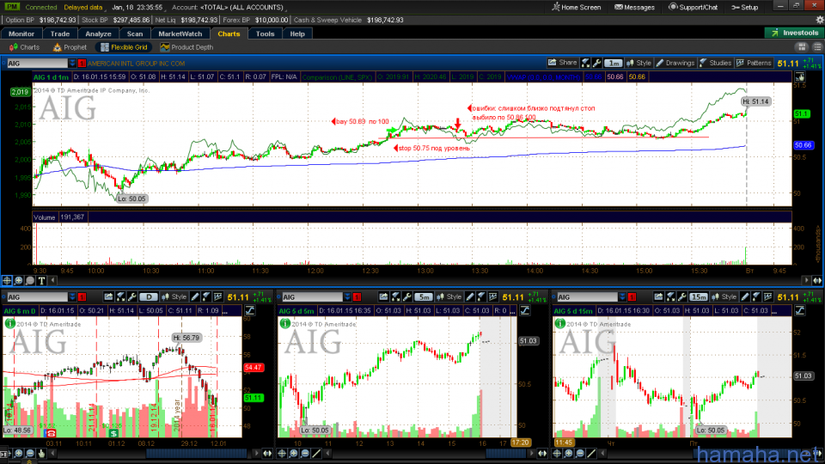Open the 5m timeframe selector

424,297
